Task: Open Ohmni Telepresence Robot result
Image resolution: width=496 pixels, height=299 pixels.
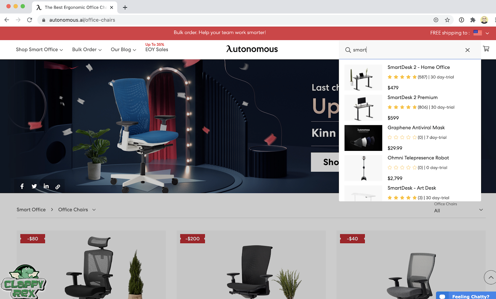Action: (x=418, y=158)
